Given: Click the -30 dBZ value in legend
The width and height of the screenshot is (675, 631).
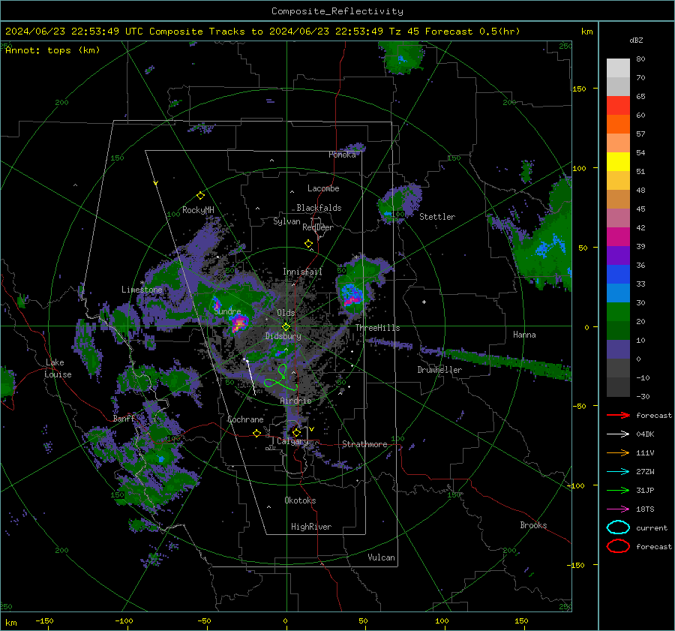Looking at the screenshot, I should (x=643, y=396).
